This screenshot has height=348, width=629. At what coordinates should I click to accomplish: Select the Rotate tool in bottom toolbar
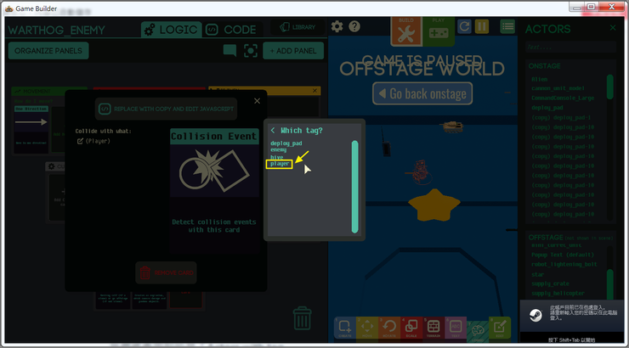(x=389, y=326)
